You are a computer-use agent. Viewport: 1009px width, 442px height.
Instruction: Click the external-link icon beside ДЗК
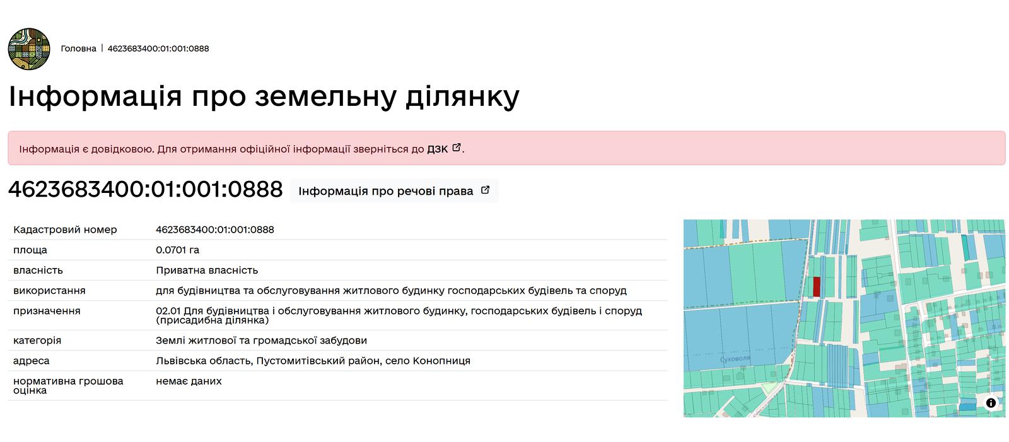[457, 148]
